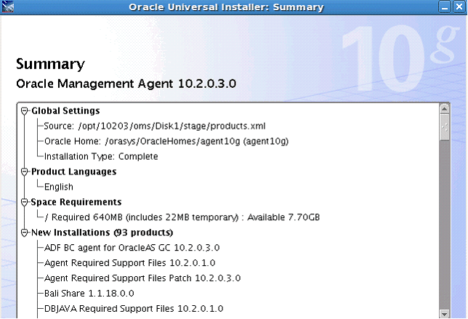Click the scrollbar up arrow
Viewport: 468px width, 319px height.
[445, 109]
